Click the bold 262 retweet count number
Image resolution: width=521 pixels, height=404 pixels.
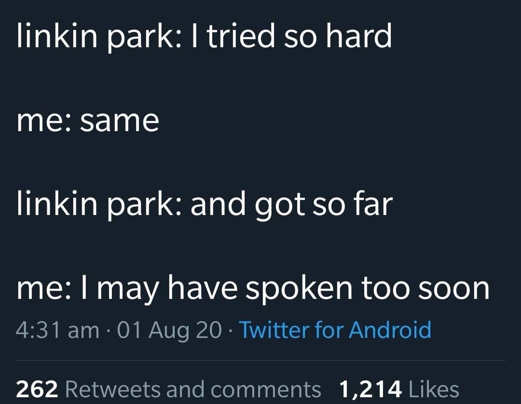coord(37,389)
